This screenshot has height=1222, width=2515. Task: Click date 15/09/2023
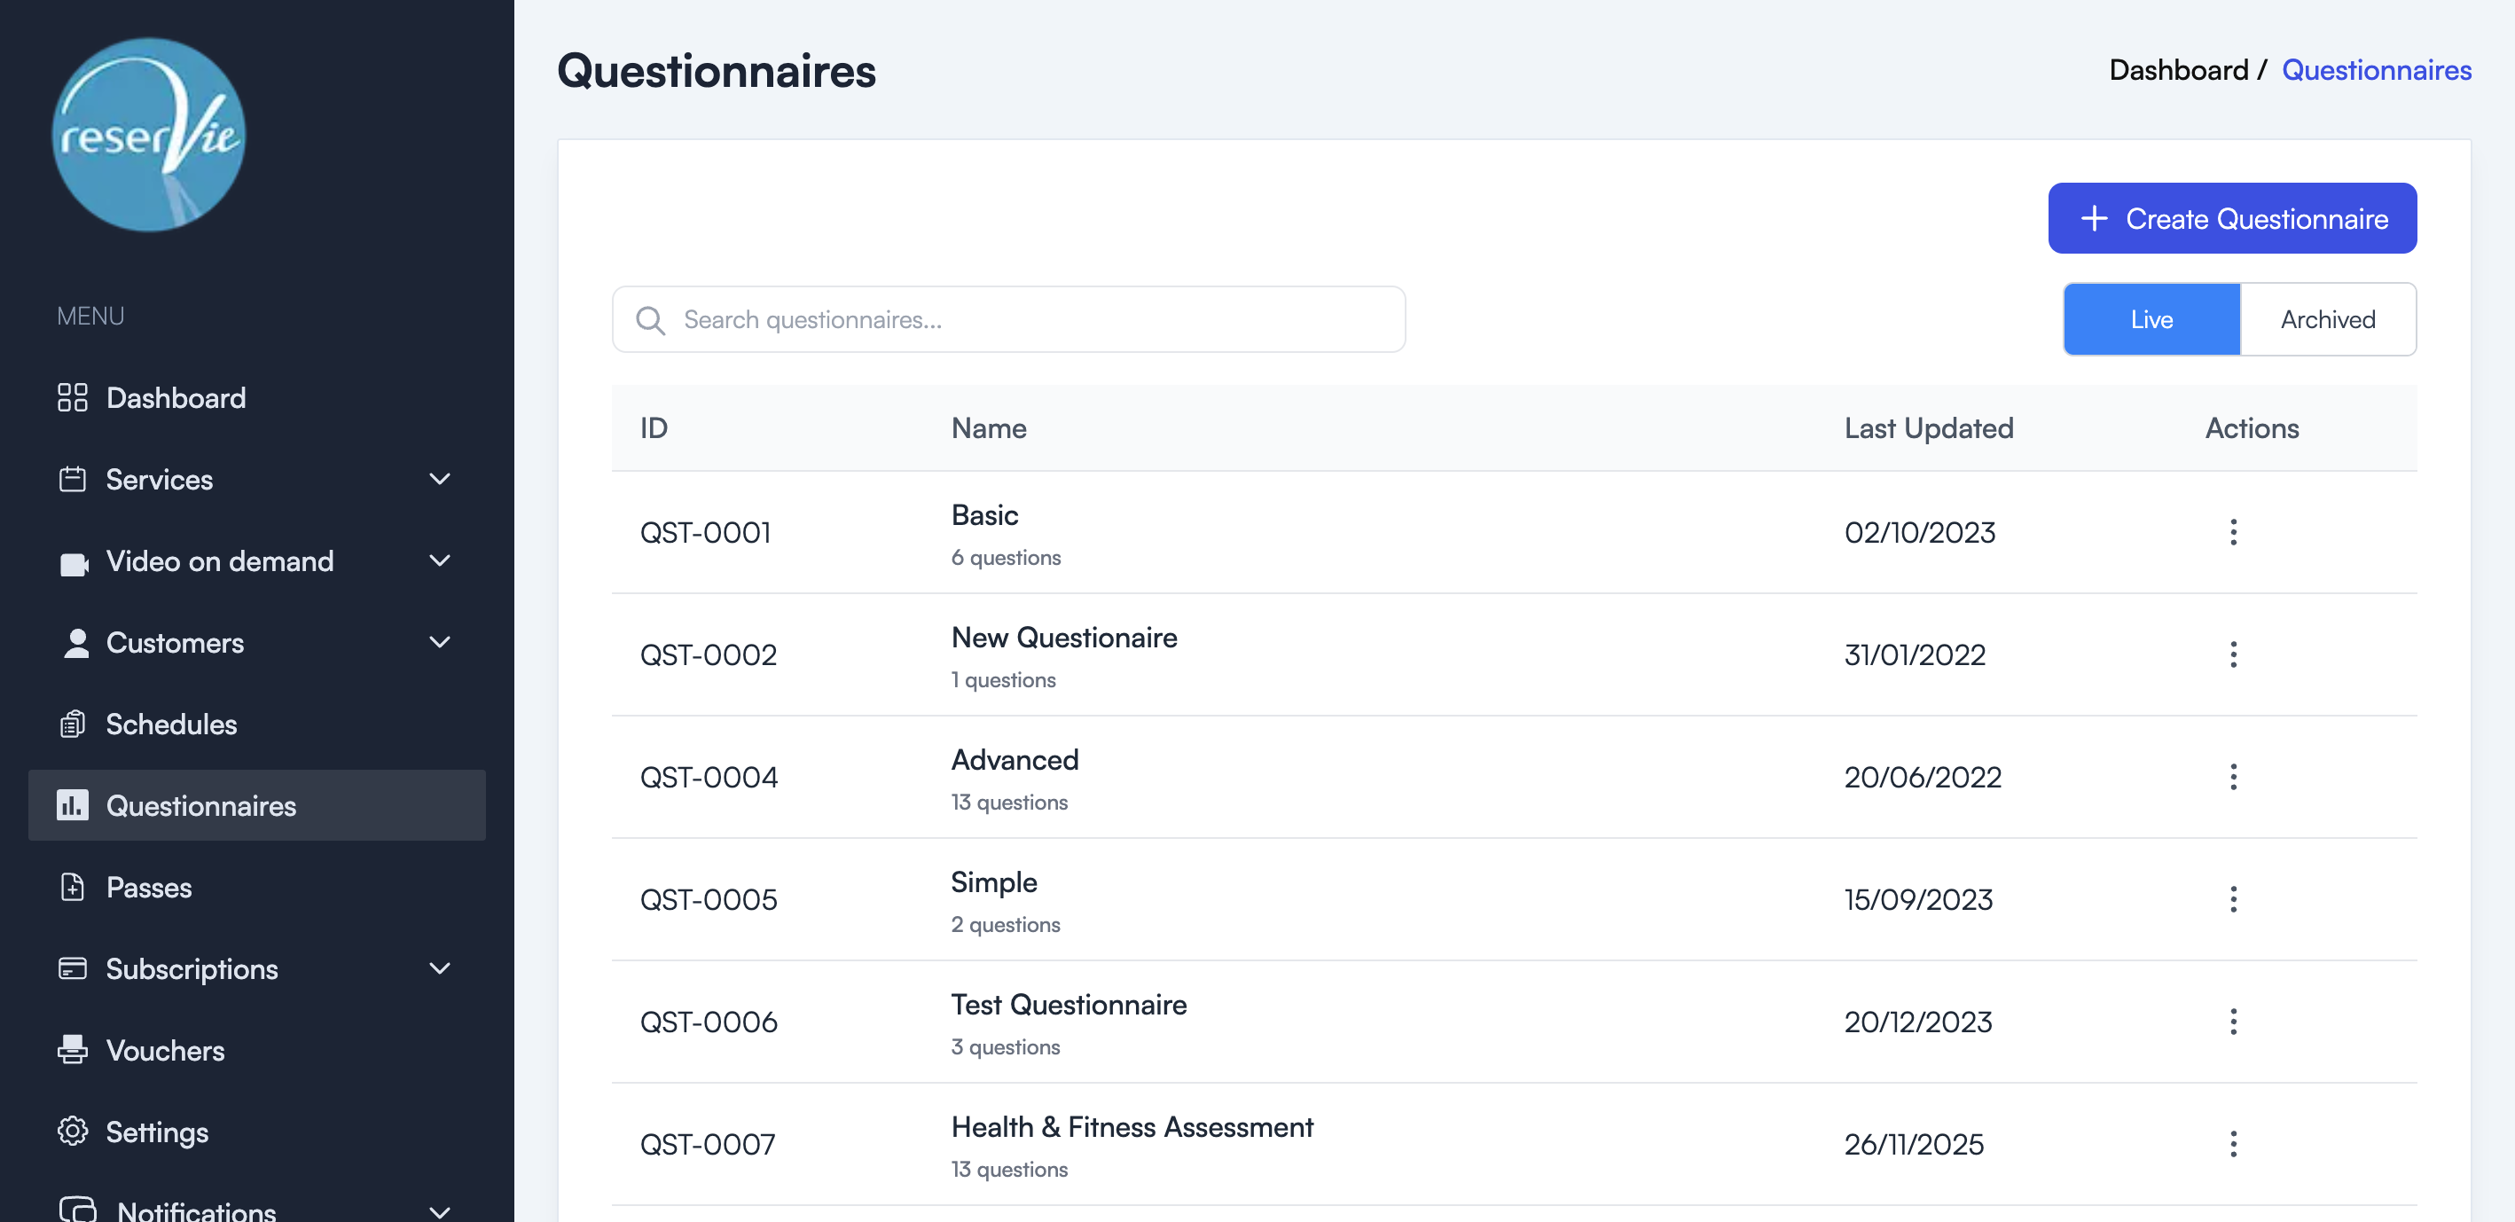(x=1918, y=899)
